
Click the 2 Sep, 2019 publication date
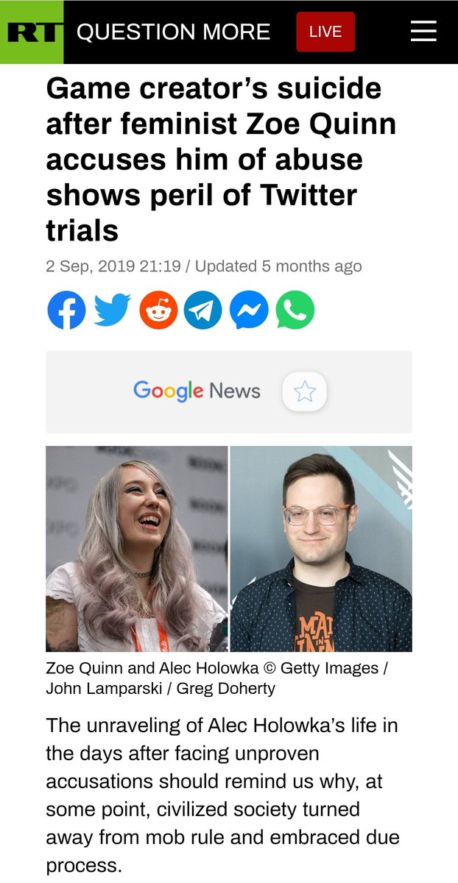click(x=113, y=266)
